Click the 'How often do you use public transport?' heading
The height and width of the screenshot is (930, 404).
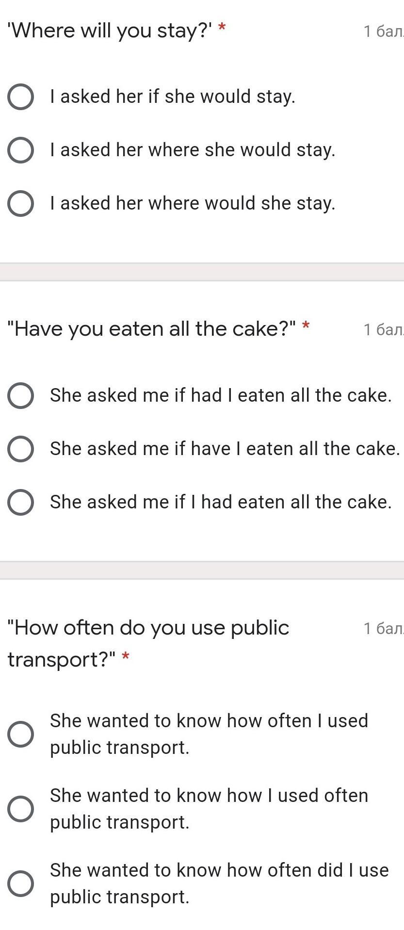(x=148, y=628)
